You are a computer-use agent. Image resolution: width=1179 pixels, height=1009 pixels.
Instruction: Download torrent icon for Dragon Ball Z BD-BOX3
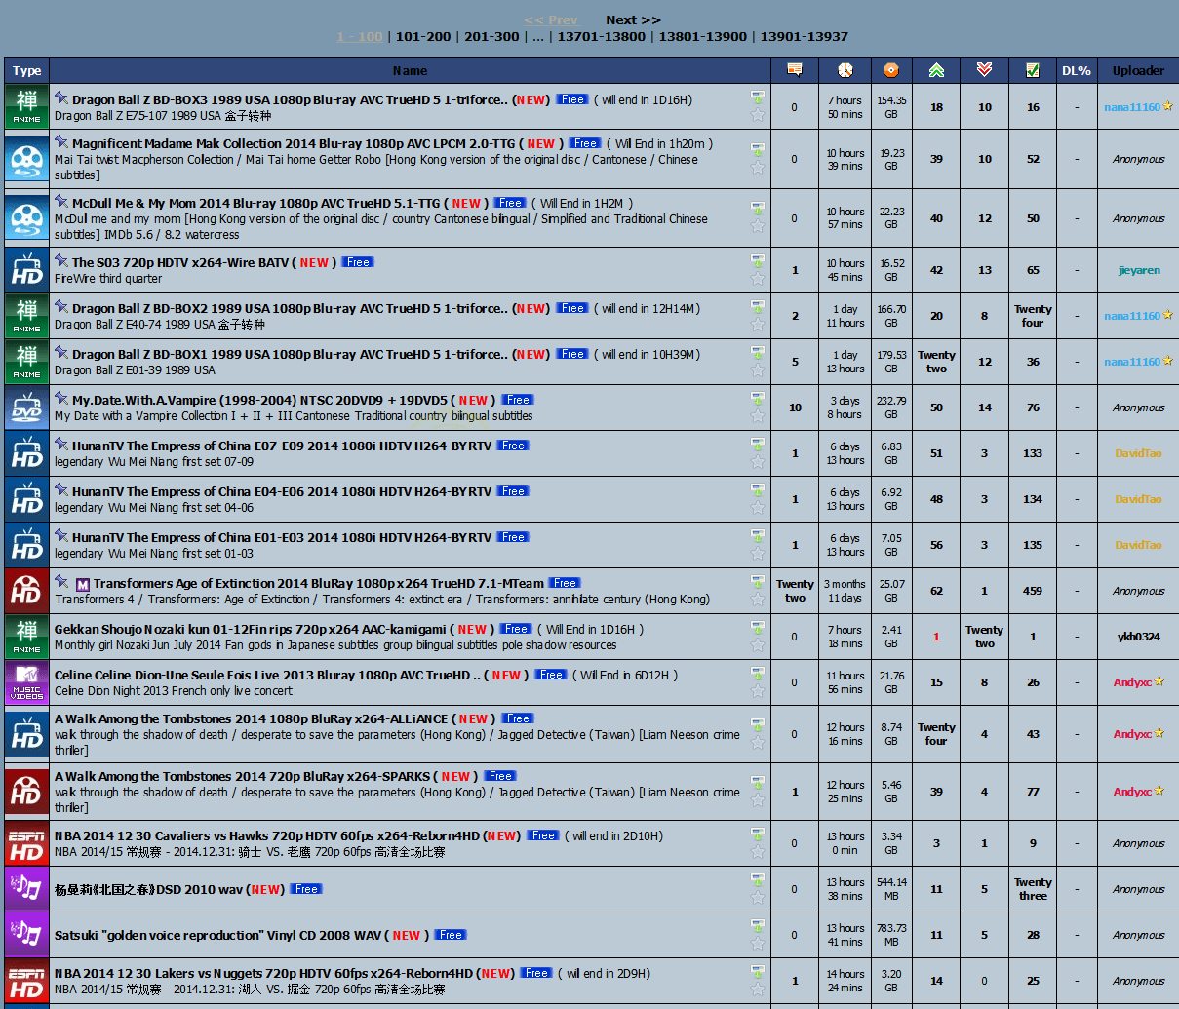pyautogui.click(x=757, y=97)
